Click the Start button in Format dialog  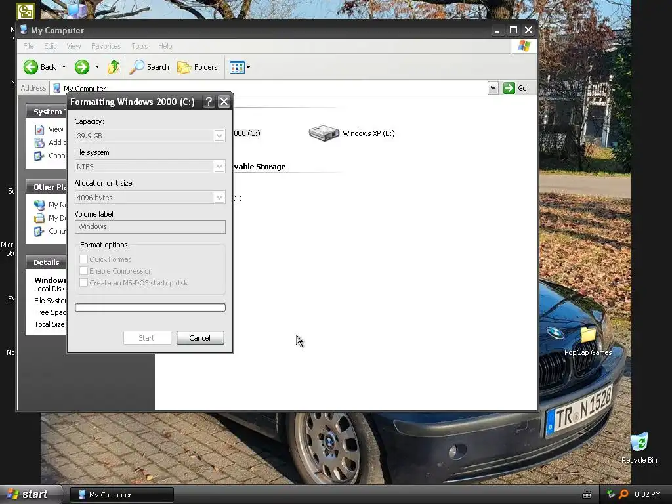[x=147, y=338]
